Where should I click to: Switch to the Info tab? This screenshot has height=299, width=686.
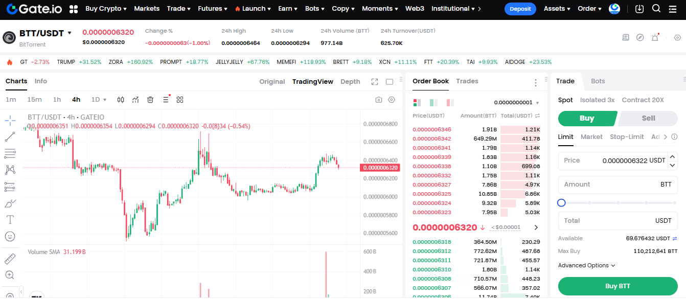pos(41,81)
